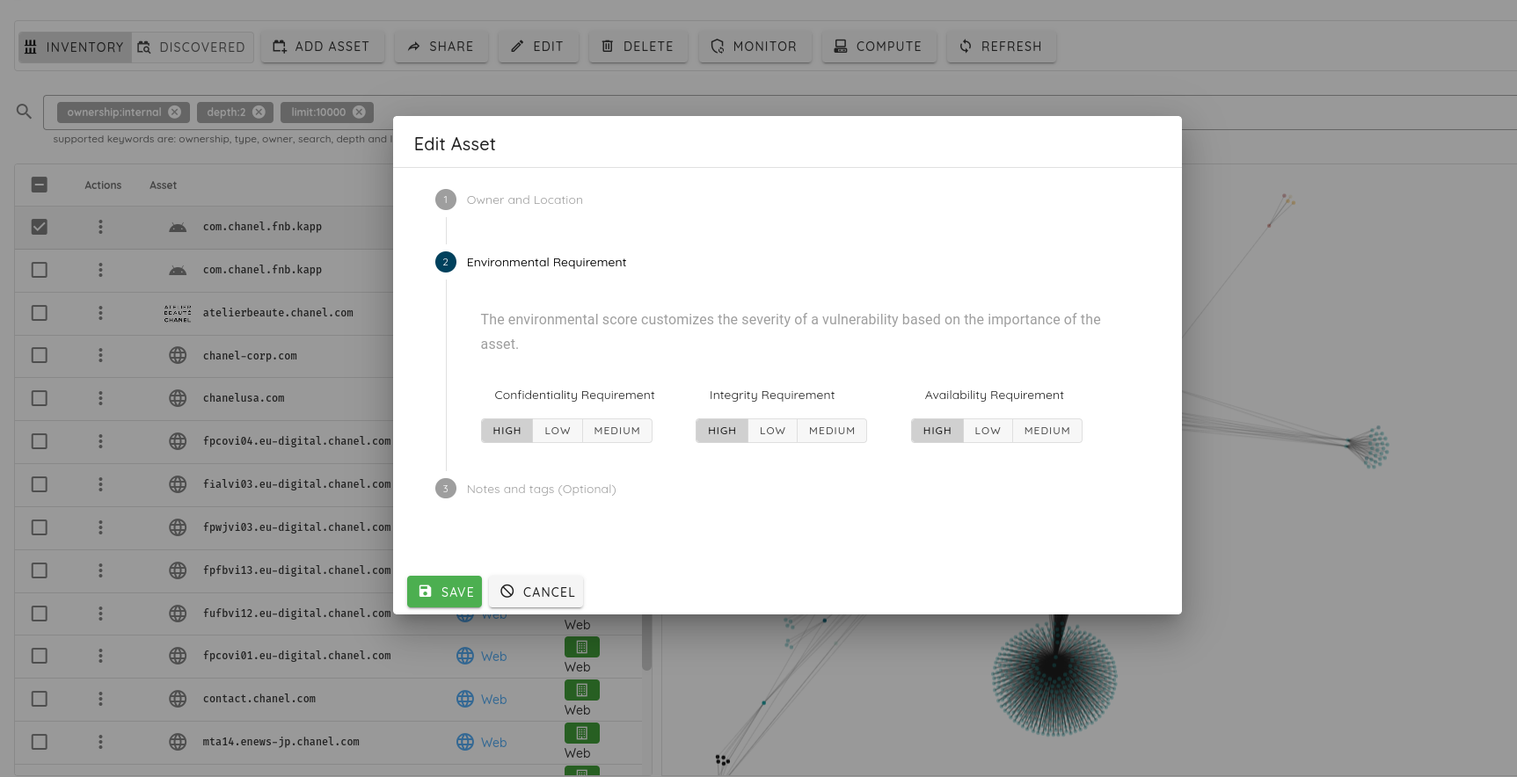1517x777 pixels.
Task: Set Confidentiality Requirement to MEDIUM
Action: click(616, 431)
